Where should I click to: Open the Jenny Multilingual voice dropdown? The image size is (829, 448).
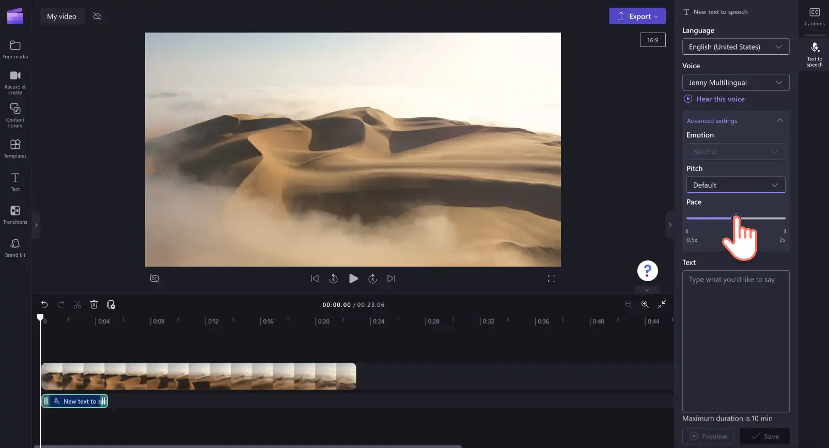pos(736,82)
